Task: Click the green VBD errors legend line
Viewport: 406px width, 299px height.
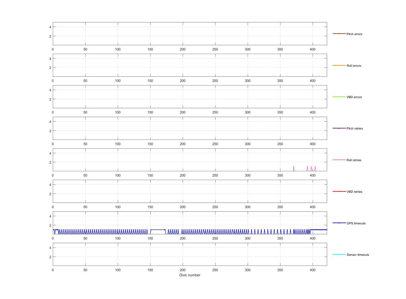Action: pyautogui.click(x=339, y=97)
